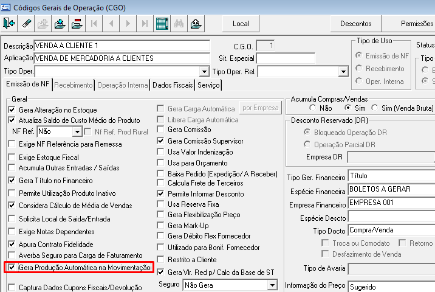Toggle Permite Informar Desconto checkbox
This screenshot has height=292, width=435.
point(160,193)
